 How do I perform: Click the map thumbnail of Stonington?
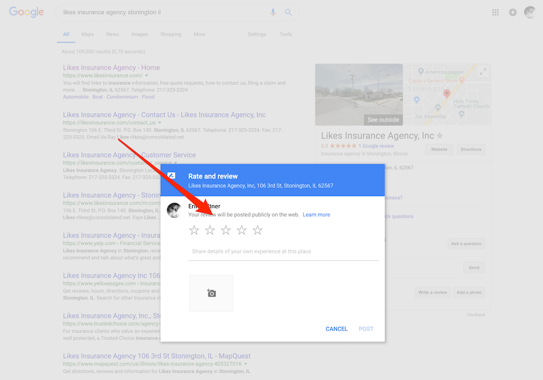tap(447, 94)
